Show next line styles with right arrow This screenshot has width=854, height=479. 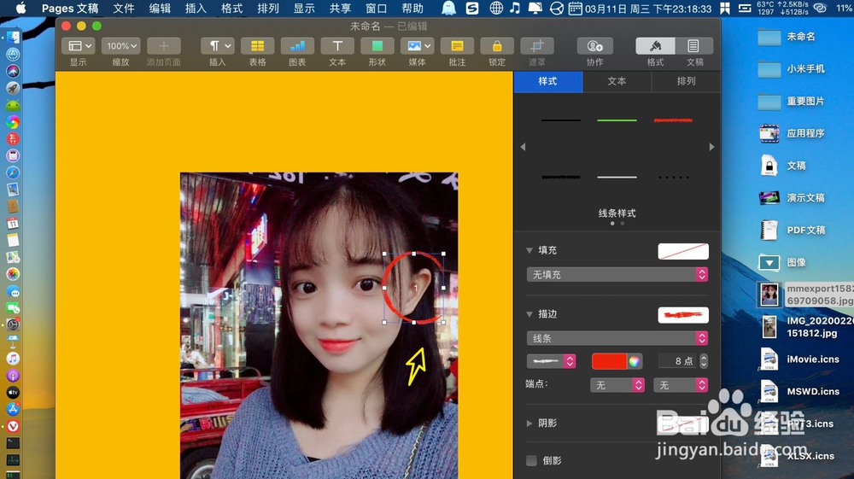tap(711, 148)
